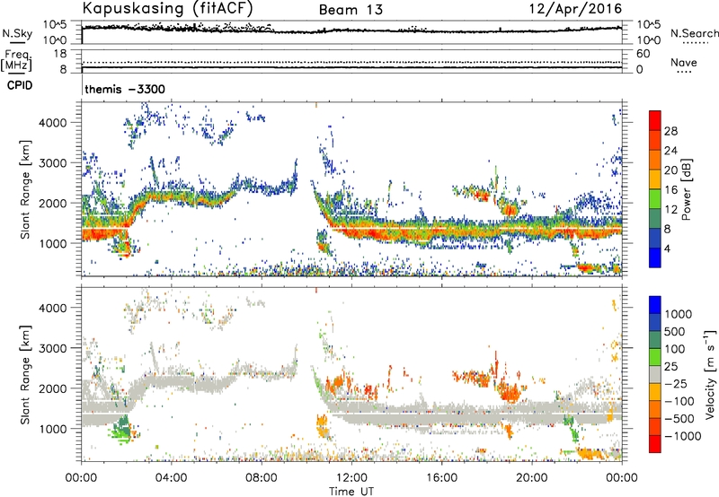Select the 'Freq. [MHz]' axis label
The image size is (719, 497).
(x=17, y=61)
